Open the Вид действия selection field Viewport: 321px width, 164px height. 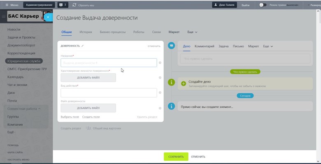(109, 93)
